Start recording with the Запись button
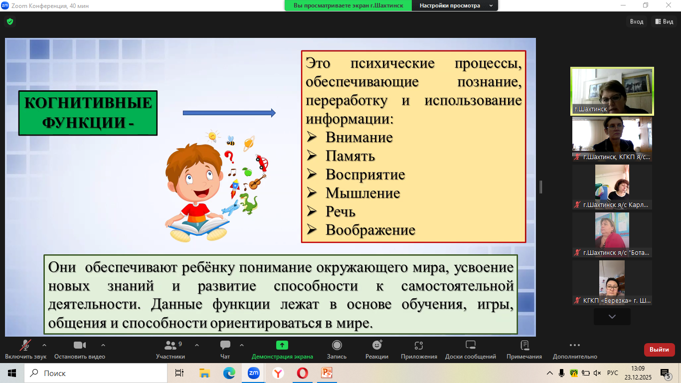Viewport: 681px width, 383px height. coord(337,346)
